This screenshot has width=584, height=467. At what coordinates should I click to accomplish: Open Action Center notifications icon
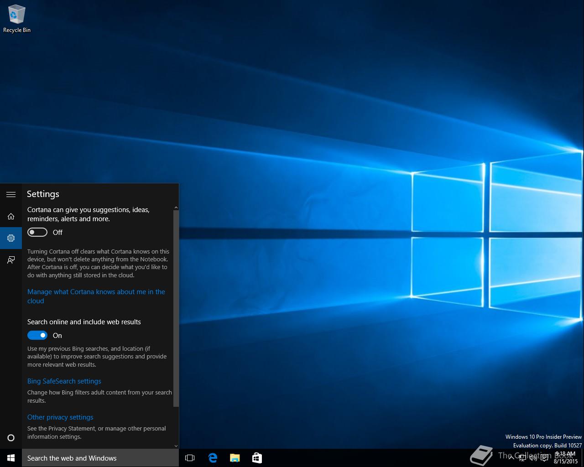point(544,458)
